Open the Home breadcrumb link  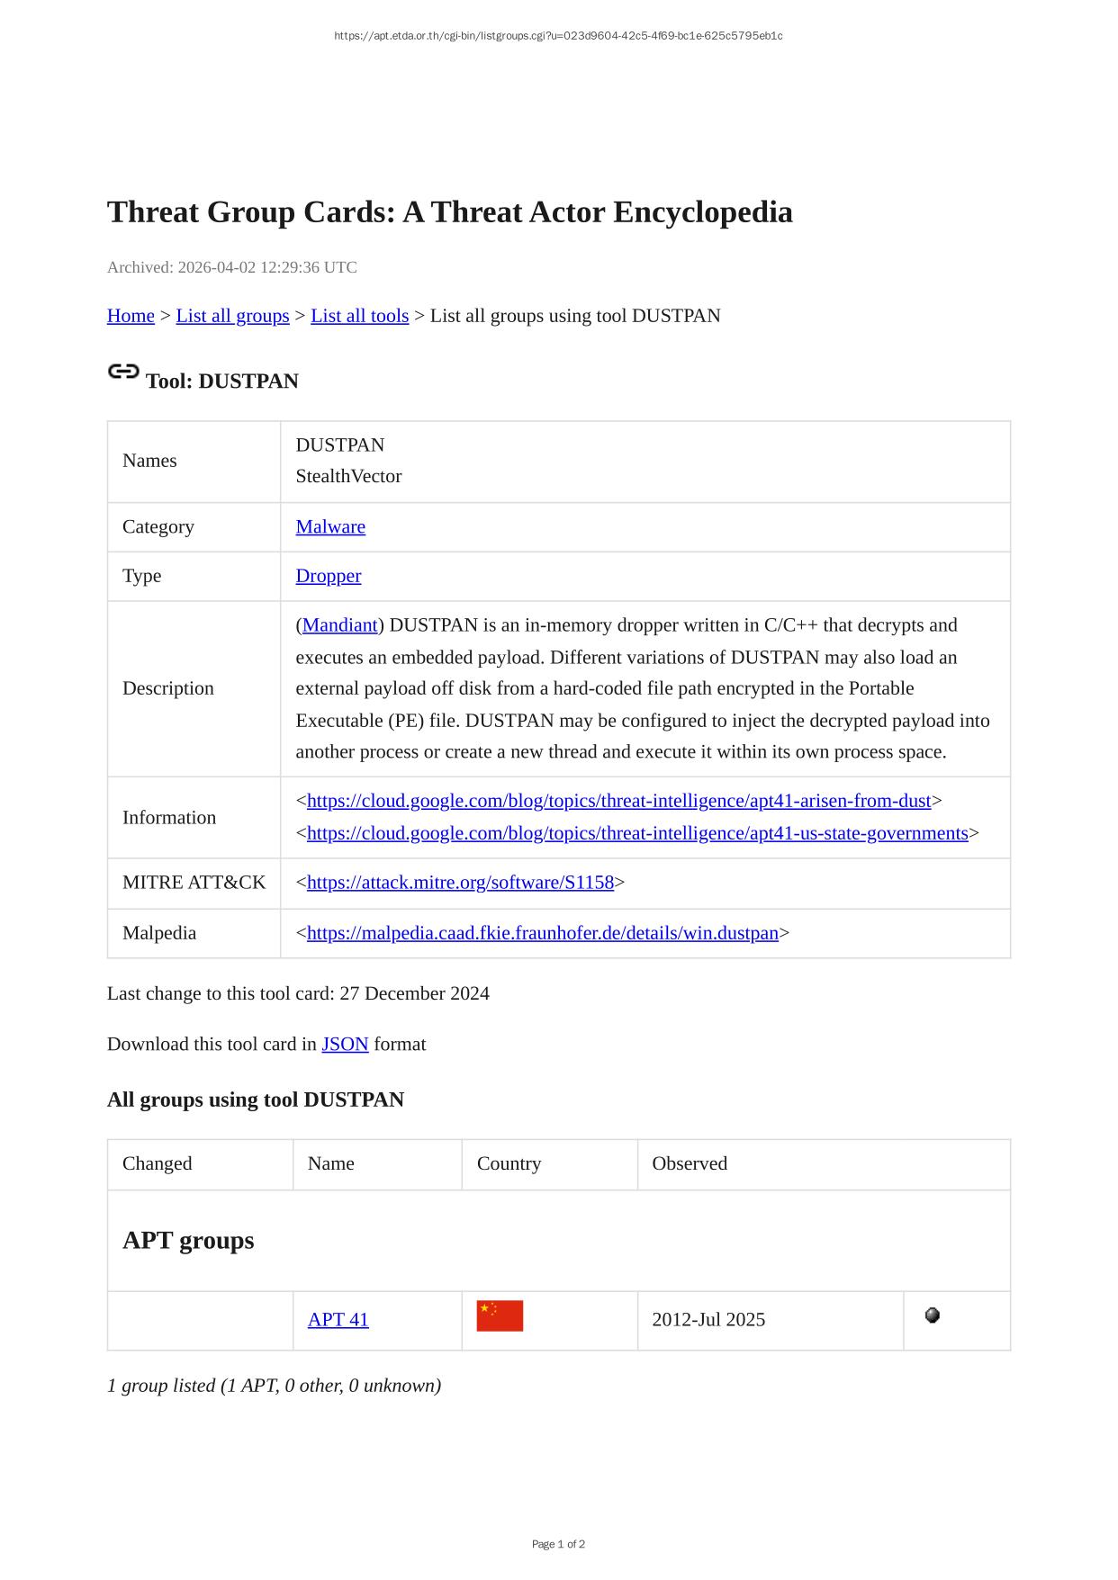[131, 316]
